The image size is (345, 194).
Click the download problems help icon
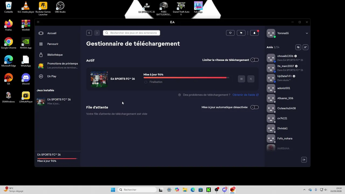tap(179, 95)
